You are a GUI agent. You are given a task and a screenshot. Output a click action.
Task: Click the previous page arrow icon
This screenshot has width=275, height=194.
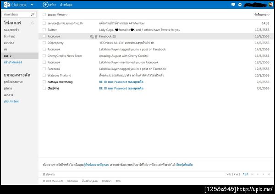click(258, 174)
